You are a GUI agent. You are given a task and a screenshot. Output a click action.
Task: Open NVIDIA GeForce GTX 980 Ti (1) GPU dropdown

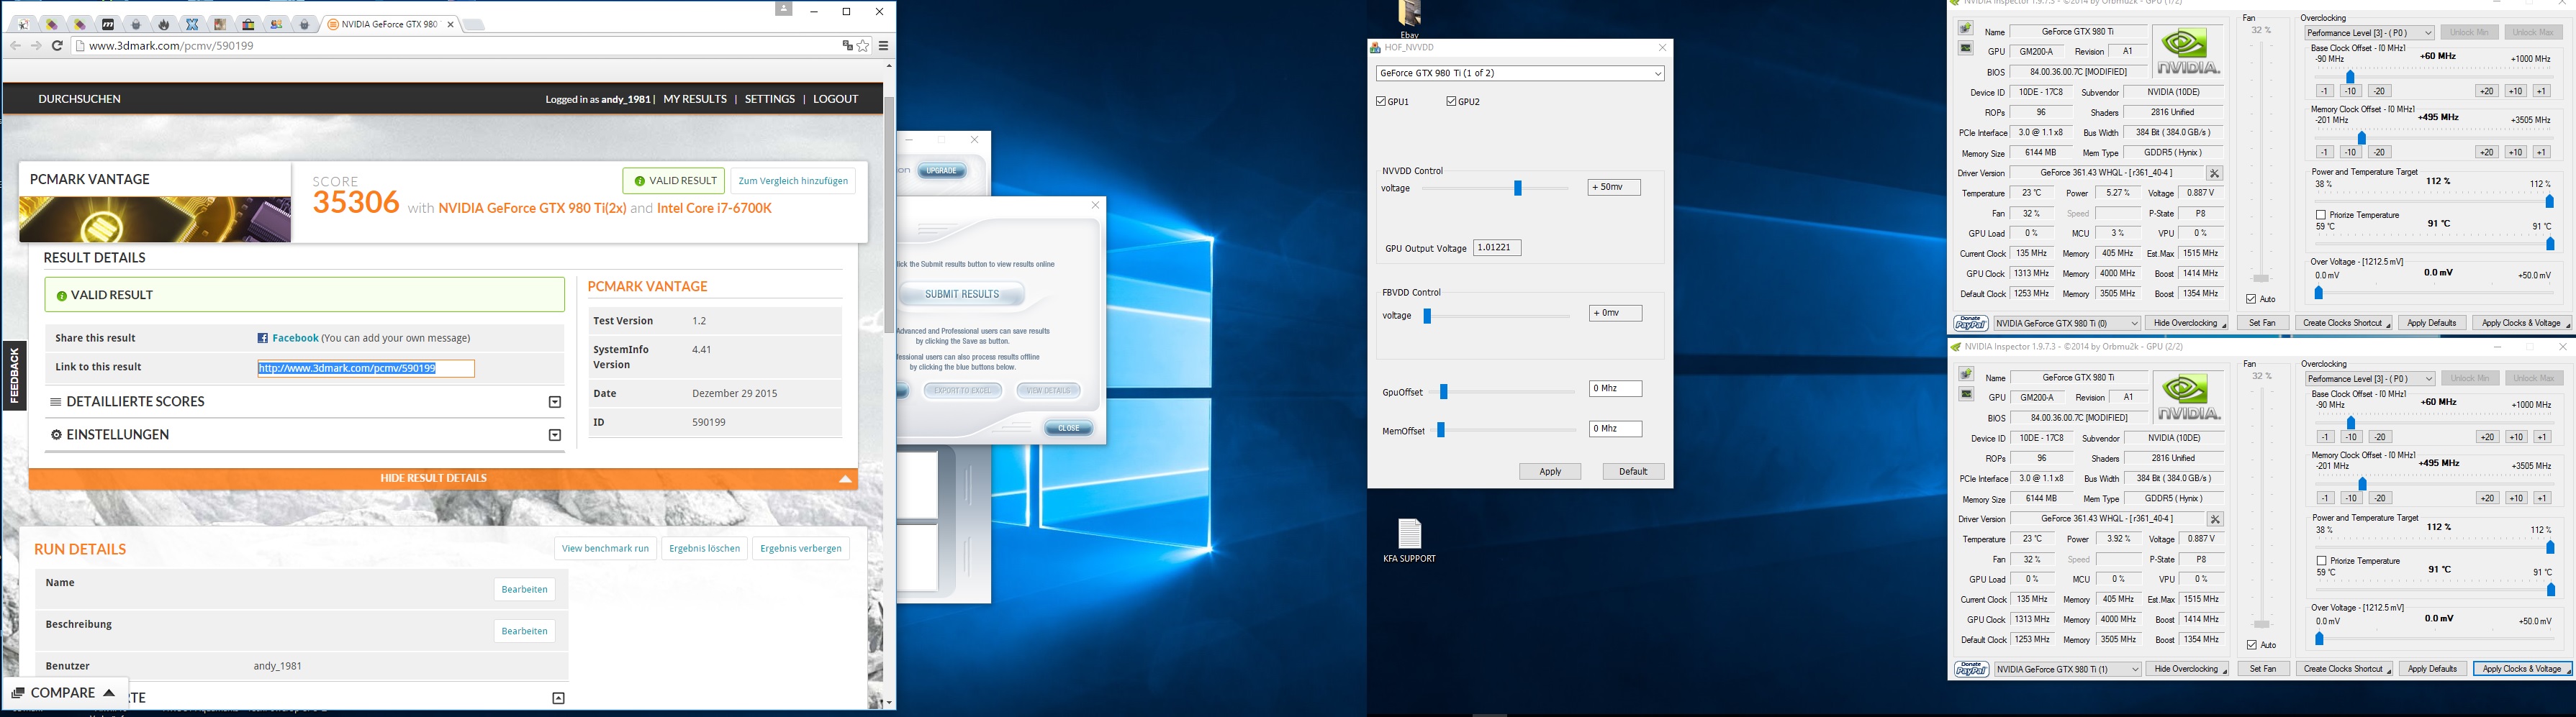click(x=2067, y=669)
